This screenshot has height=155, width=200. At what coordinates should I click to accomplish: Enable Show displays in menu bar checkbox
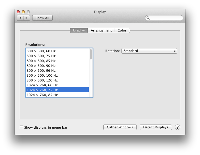pos(21,127)
